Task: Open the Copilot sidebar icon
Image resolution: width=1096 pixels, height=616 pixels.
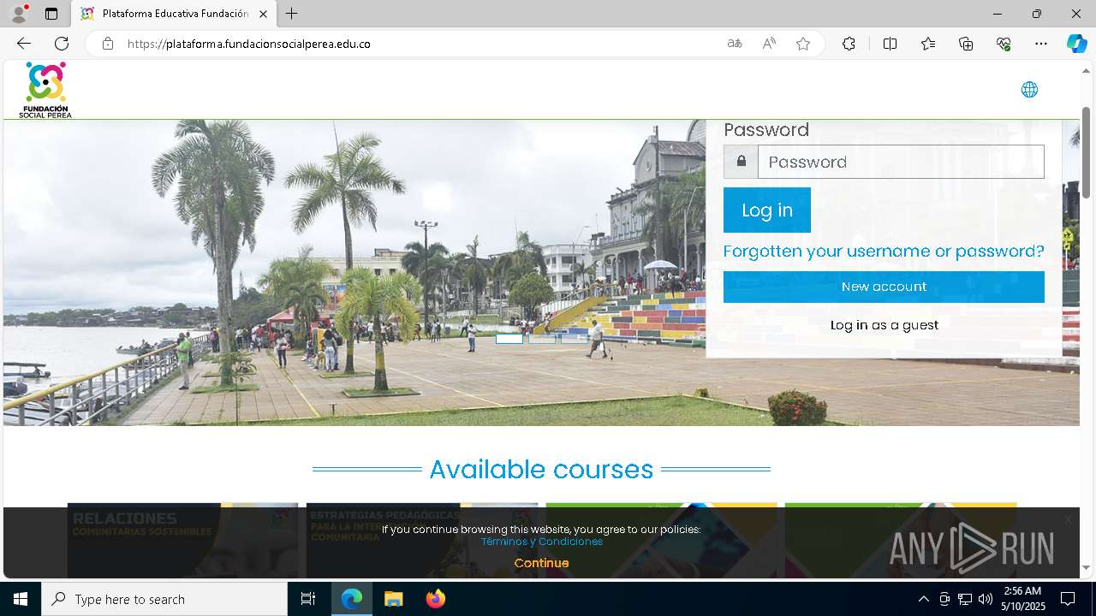Action: click(1076, 44)
